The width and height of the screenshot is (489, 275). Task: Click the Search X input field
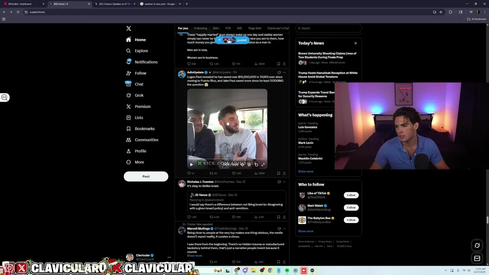pyautogui.click(x=329, y=28)
